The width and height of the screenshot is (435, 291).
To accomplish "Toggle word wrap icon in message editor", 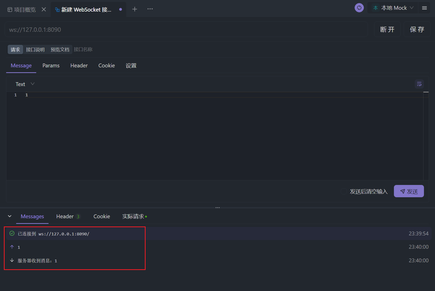I will click(x=419, y=84).
